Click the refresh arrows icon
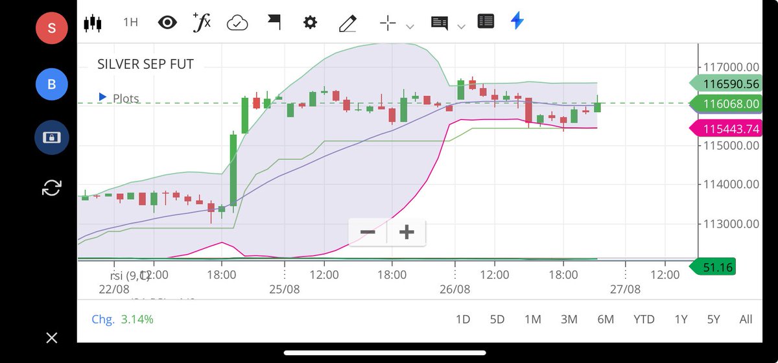 coord(51,188)
